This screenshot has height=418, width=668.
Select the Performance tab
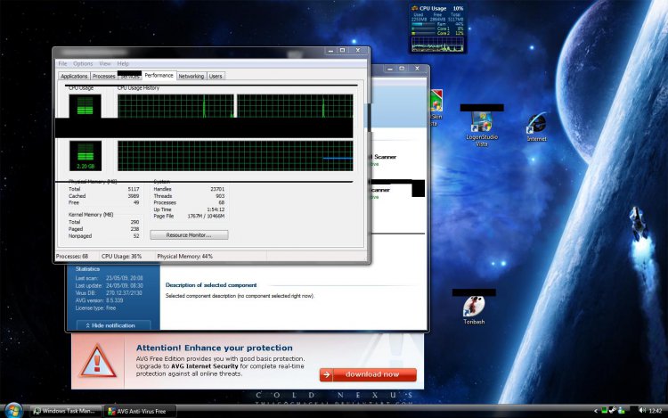point(159,75)
